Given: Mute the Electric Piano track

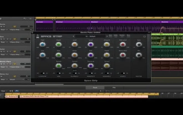Looking at the screenshot, I should coord(1,64).
